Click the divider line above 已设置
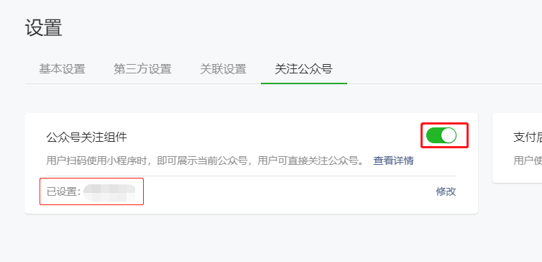The width and height of the screenshot is (542, 262). [252, 176]
